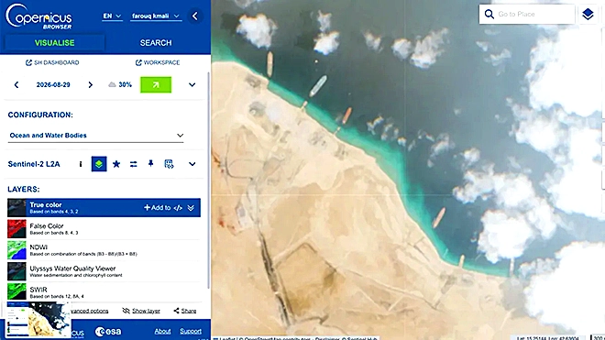Toggle the Show layer visibility option
This screenshot has height=340, width=605.
(141, 311)
